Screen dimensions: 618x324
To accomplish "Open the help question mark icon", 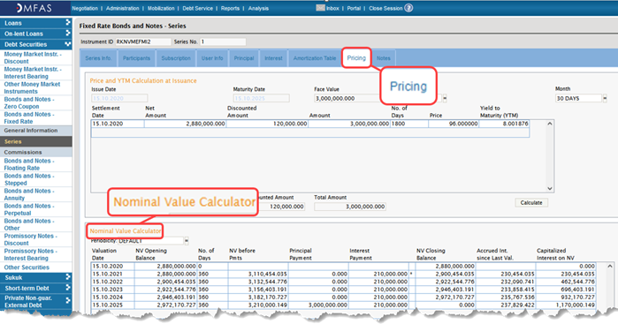I will [408, 8].
